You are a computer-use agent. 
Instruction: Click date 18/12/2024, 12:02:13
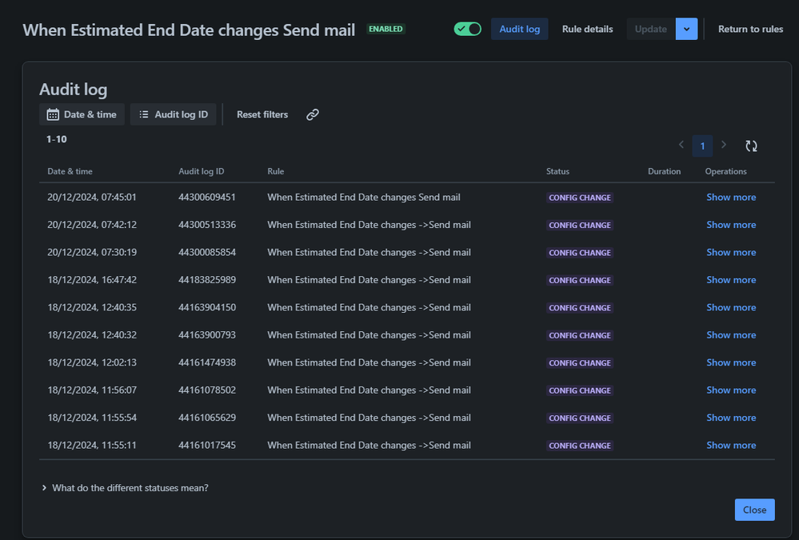(92, 362)
